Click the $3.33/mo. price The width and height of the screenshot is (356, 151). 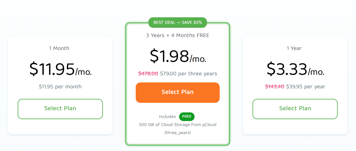pos(295,69)
